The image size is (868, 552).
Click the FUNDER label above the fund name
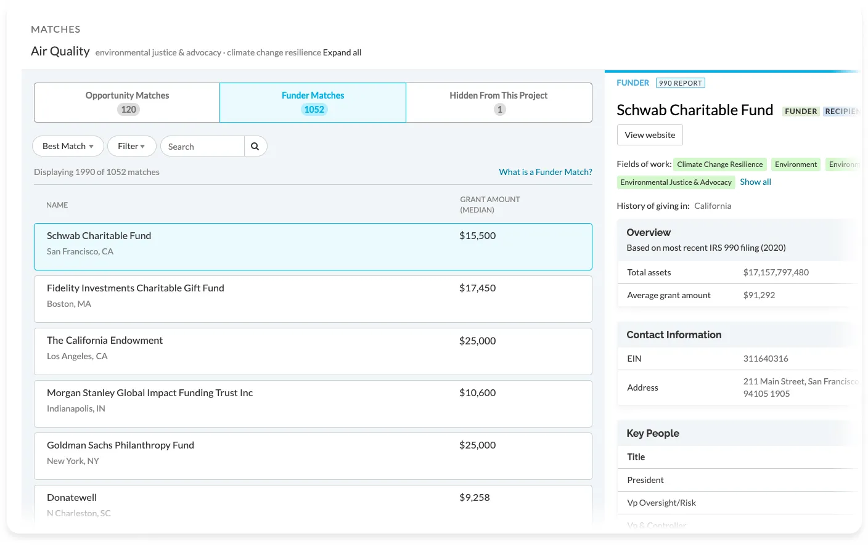[x=633, y=83]
